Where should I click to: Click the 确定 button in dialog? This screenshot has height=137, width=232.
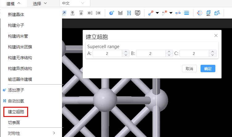(x=208, y=68)
